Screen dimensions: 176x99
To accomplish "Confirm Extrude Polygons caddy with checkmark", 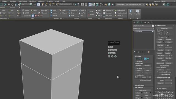I will [109, 56].
